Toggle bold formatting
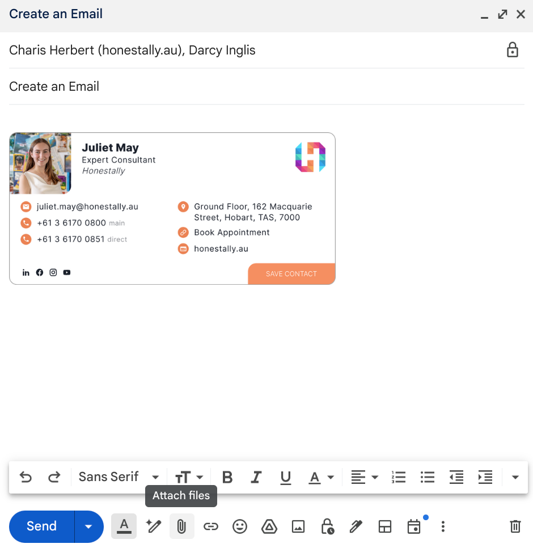 coord(227,477)
